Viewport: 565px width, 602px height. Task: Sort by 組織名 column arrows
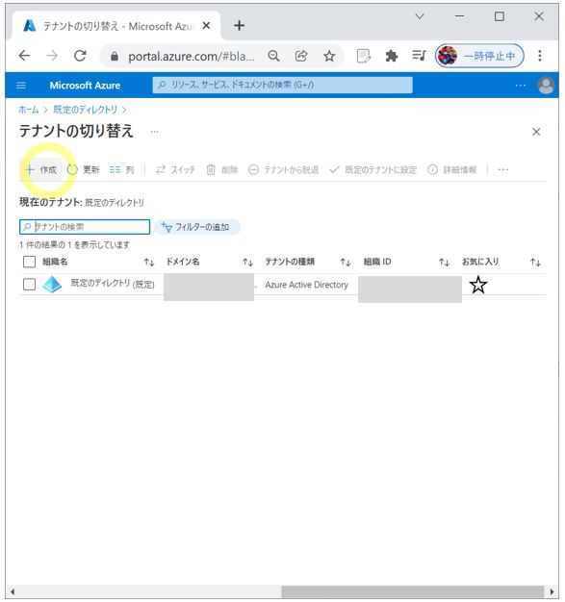pos(149,263)
